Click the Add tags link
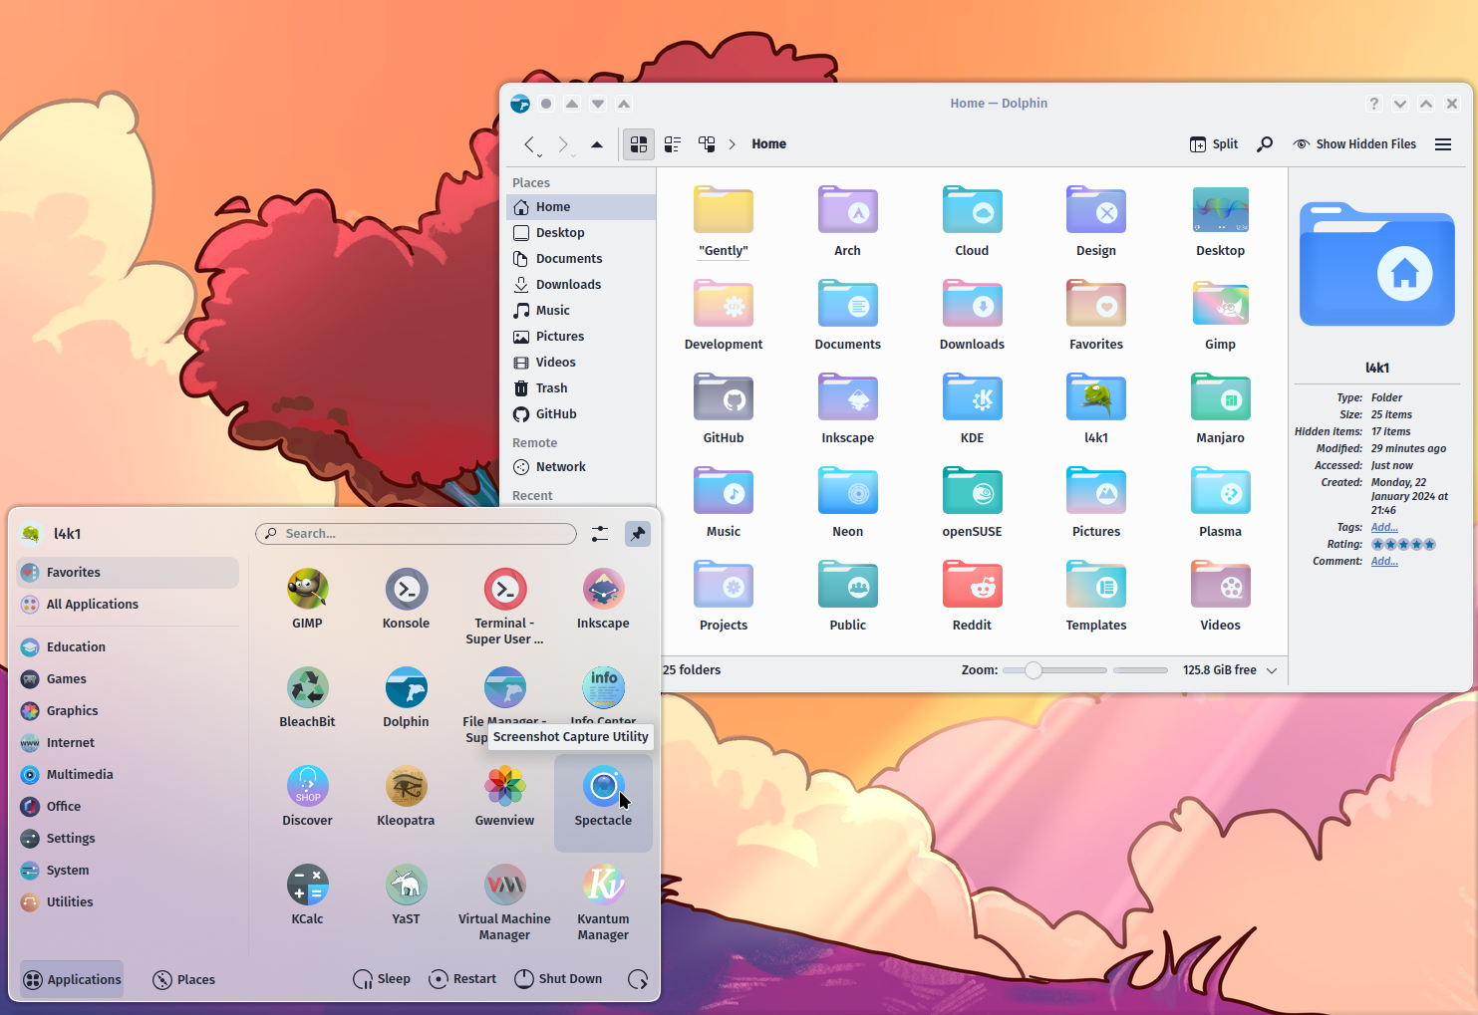 (1383, 528)
